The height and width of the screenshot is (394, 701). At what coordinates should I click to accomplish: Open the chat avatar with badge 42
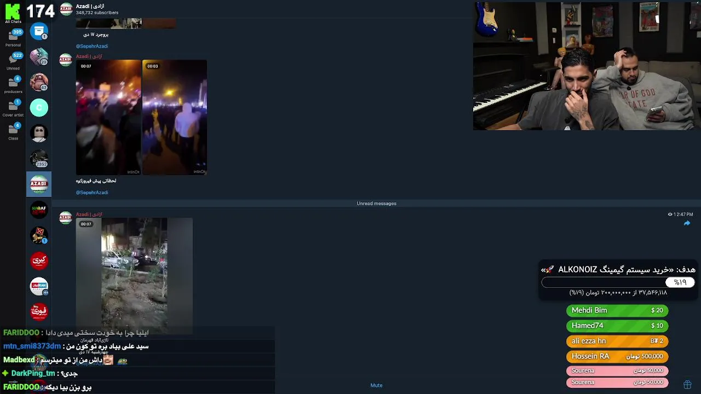39,82
